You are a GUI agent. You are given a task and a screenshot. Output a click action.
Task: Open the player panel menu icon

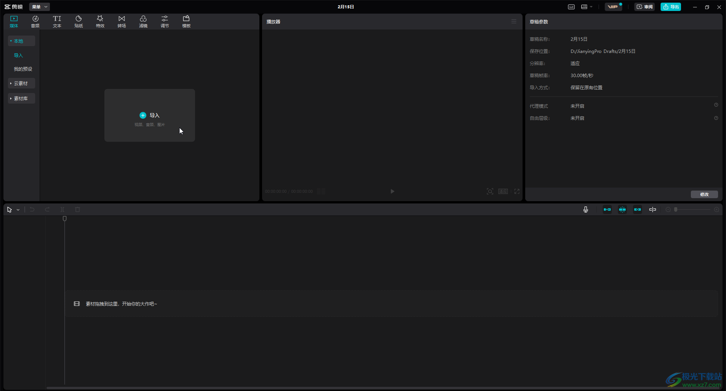[514, 22]
